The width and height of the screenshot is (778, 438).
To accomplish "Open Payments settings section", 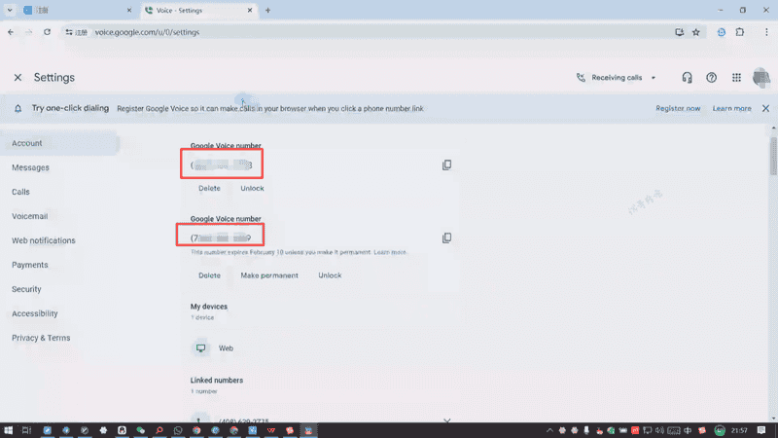I will tap(30, 265).
